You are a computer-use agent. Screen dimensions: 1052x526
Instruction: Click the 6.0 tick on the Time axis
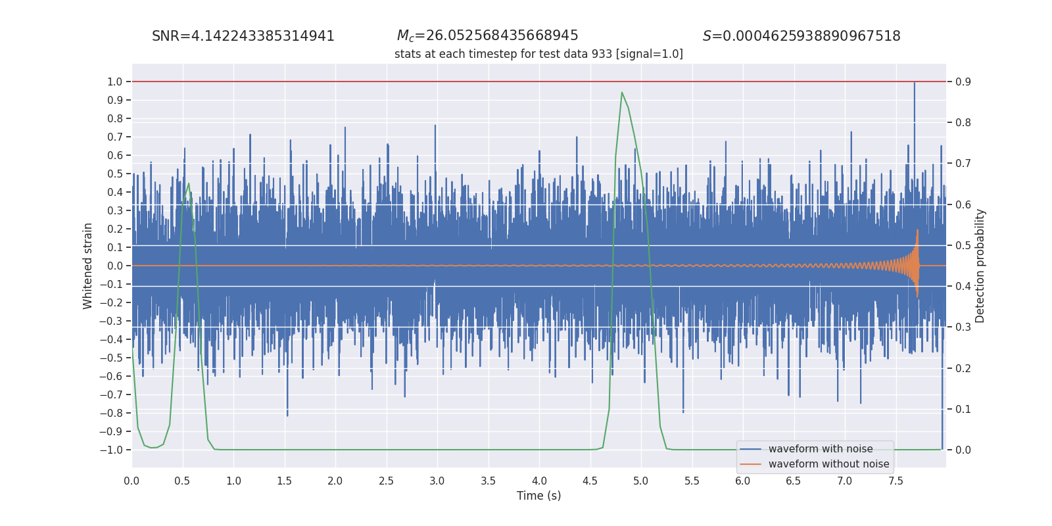743,481
